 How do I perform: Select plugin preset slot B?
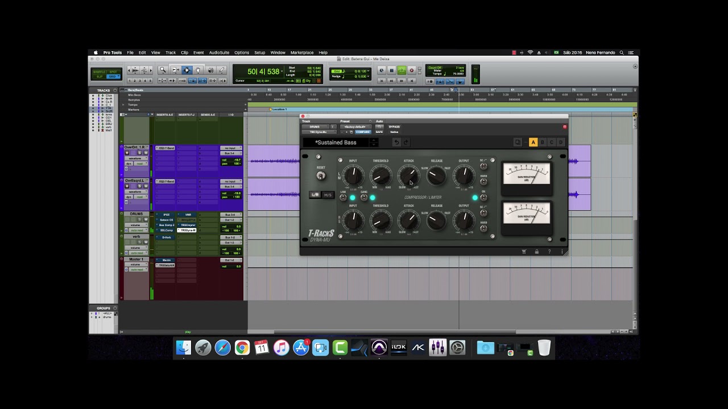(x=543, y=143)
